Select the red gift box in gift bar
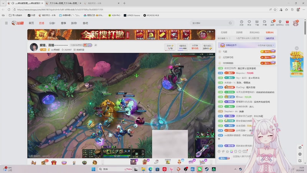 pyautogui.click(x=54, y=162)
